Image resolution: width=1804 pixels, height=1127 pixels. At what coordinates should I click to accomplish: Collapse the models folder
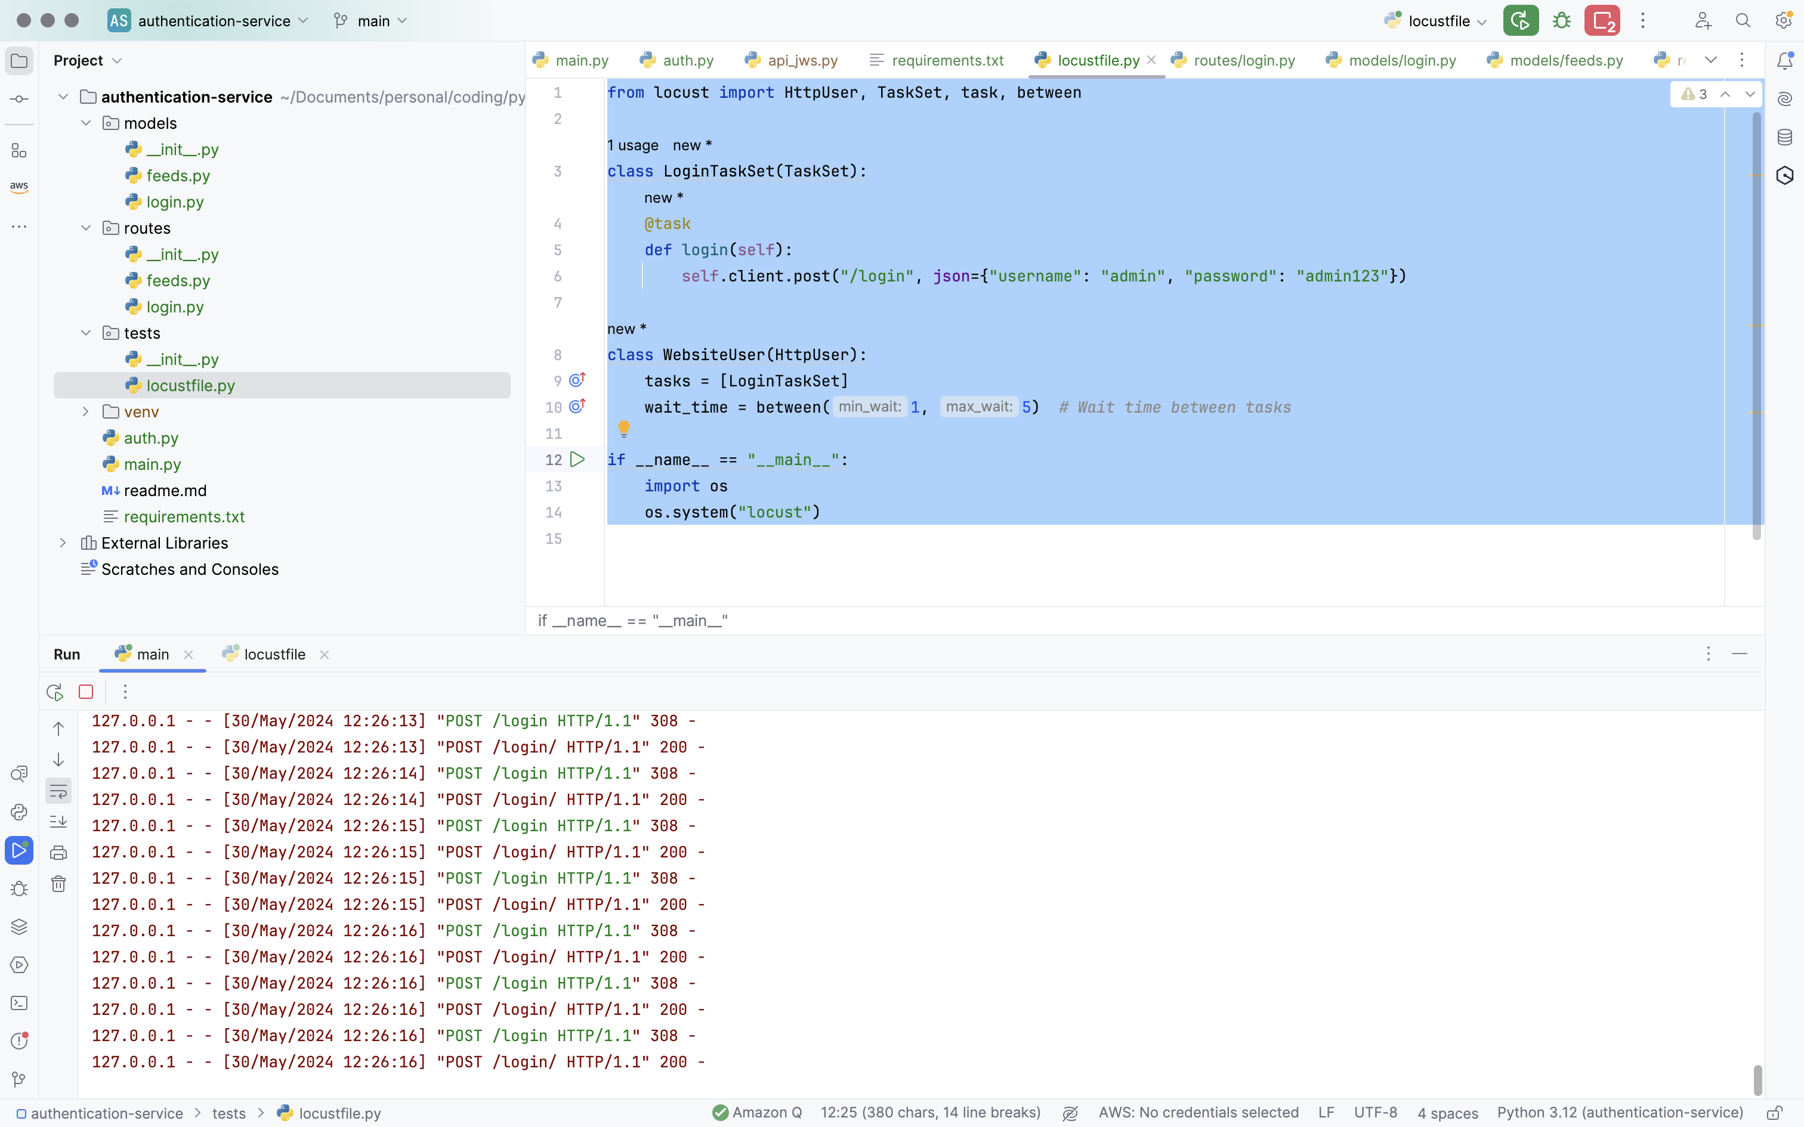86,123
